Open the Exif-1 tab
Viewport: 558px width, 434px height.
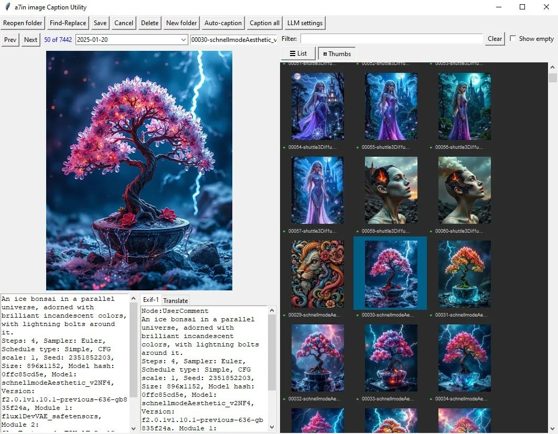151,300
